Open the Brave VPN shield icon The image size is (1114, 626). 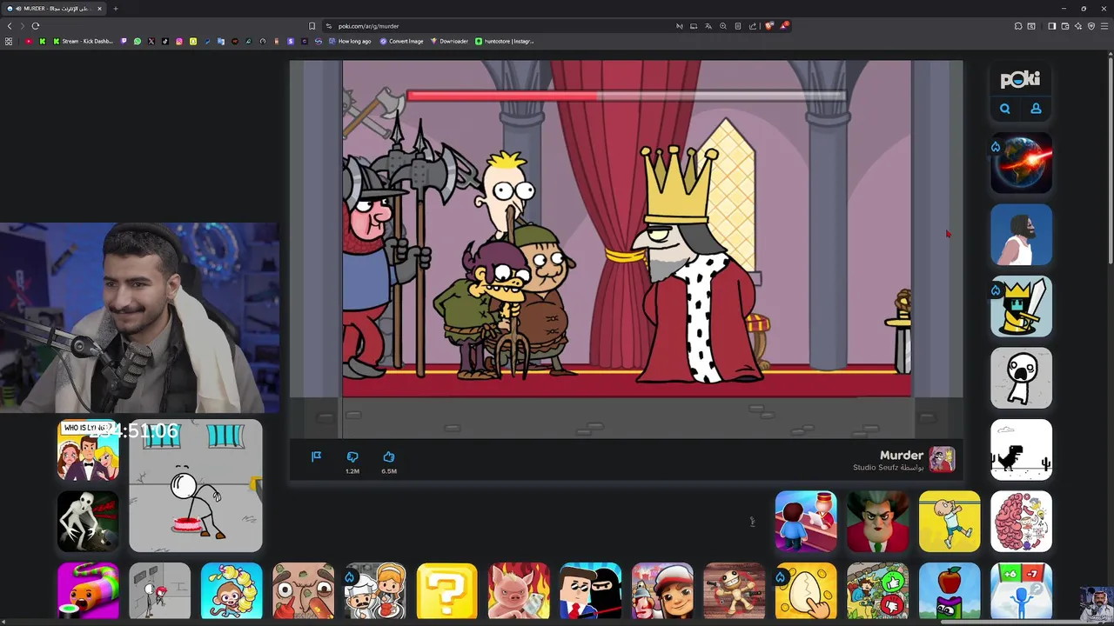point(1091,26)
